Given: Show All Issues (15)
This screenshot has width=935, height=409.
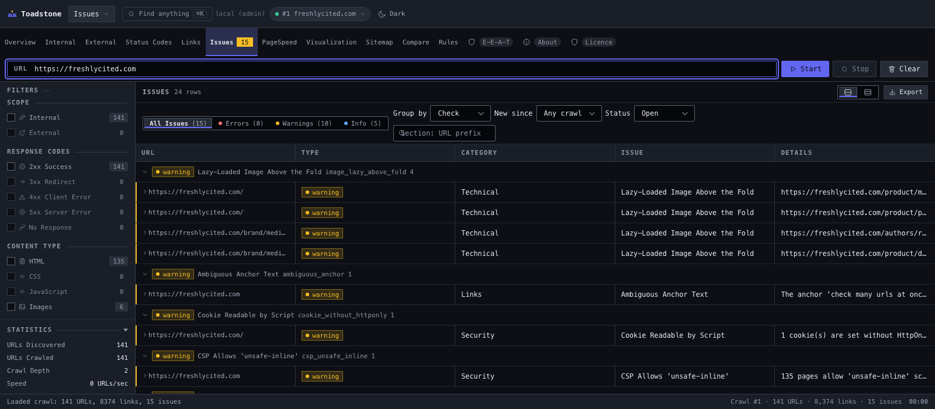Looking at the screenshot, I should (178, 123).
